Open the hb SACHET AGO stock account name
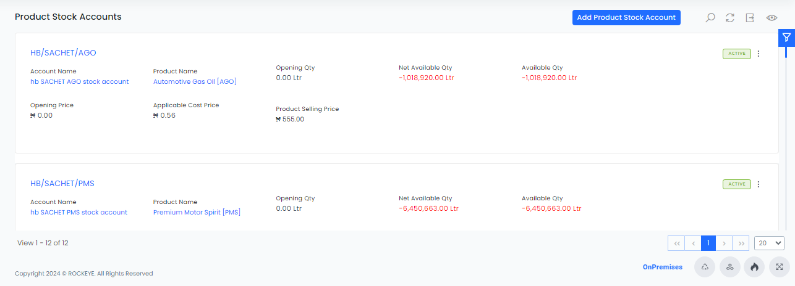This screenshot has height=286, width=795. [80, 81]
